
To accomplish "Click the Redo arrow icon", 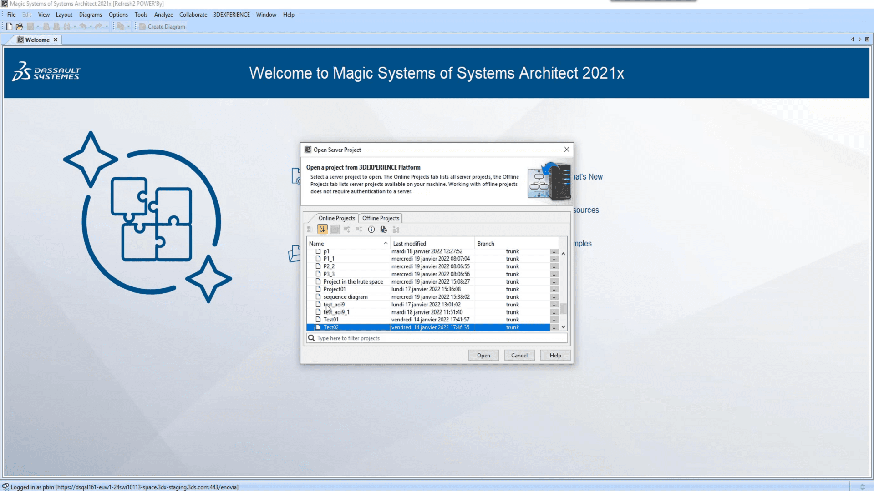I will click(x=98, y=26).
